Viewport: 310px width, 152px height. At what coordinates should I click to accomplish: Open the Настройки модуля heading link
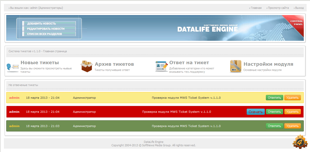pyautogui.click(x=268, y=64)
